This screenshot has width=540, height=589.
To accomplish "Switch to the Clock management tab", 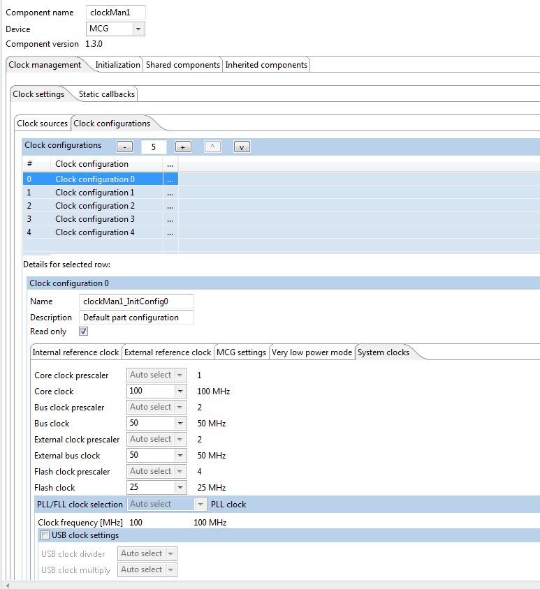I will tap(45, 65).
